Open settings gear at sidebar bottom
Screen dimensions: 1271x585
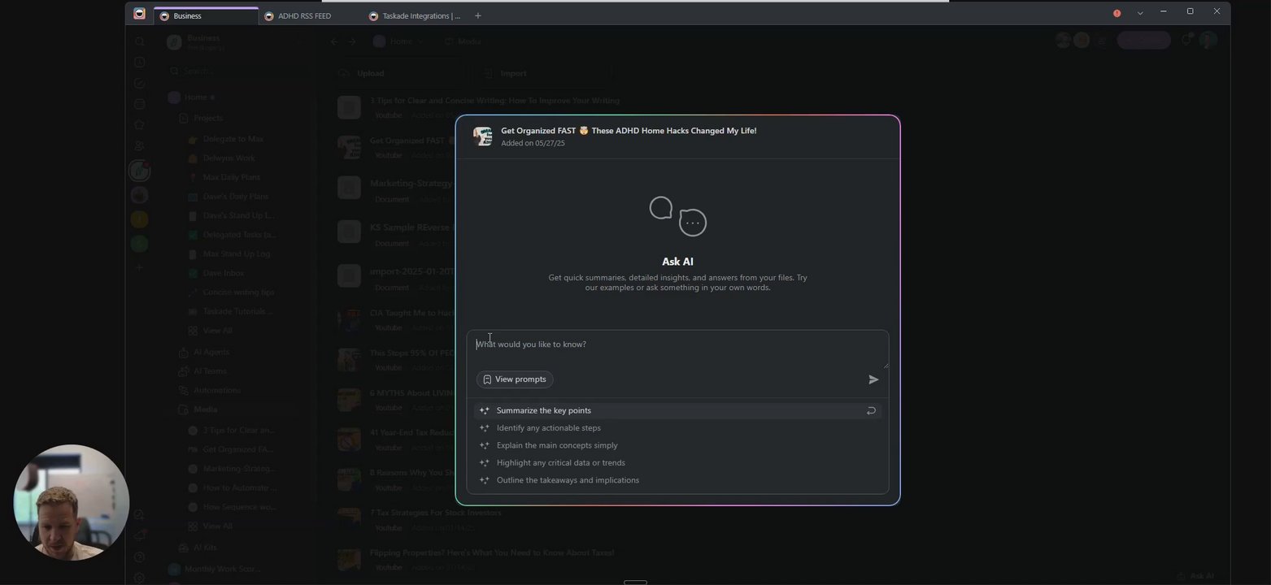point(139,578)
